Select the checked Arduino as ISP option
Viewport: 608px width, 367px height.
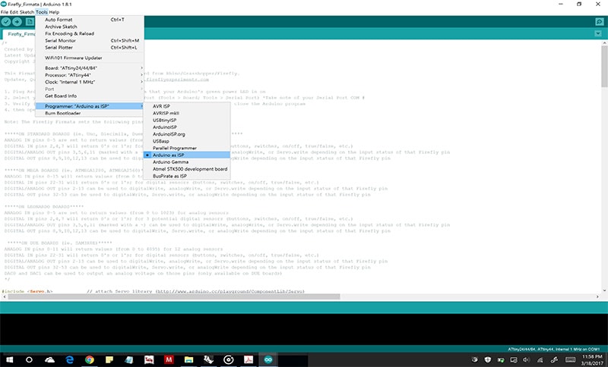pyautogui.click(x=187, y=155)
